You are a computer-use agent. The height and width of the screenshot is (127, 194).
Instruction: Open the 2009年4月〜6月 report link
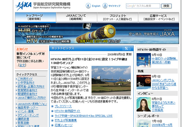(162, 125)
